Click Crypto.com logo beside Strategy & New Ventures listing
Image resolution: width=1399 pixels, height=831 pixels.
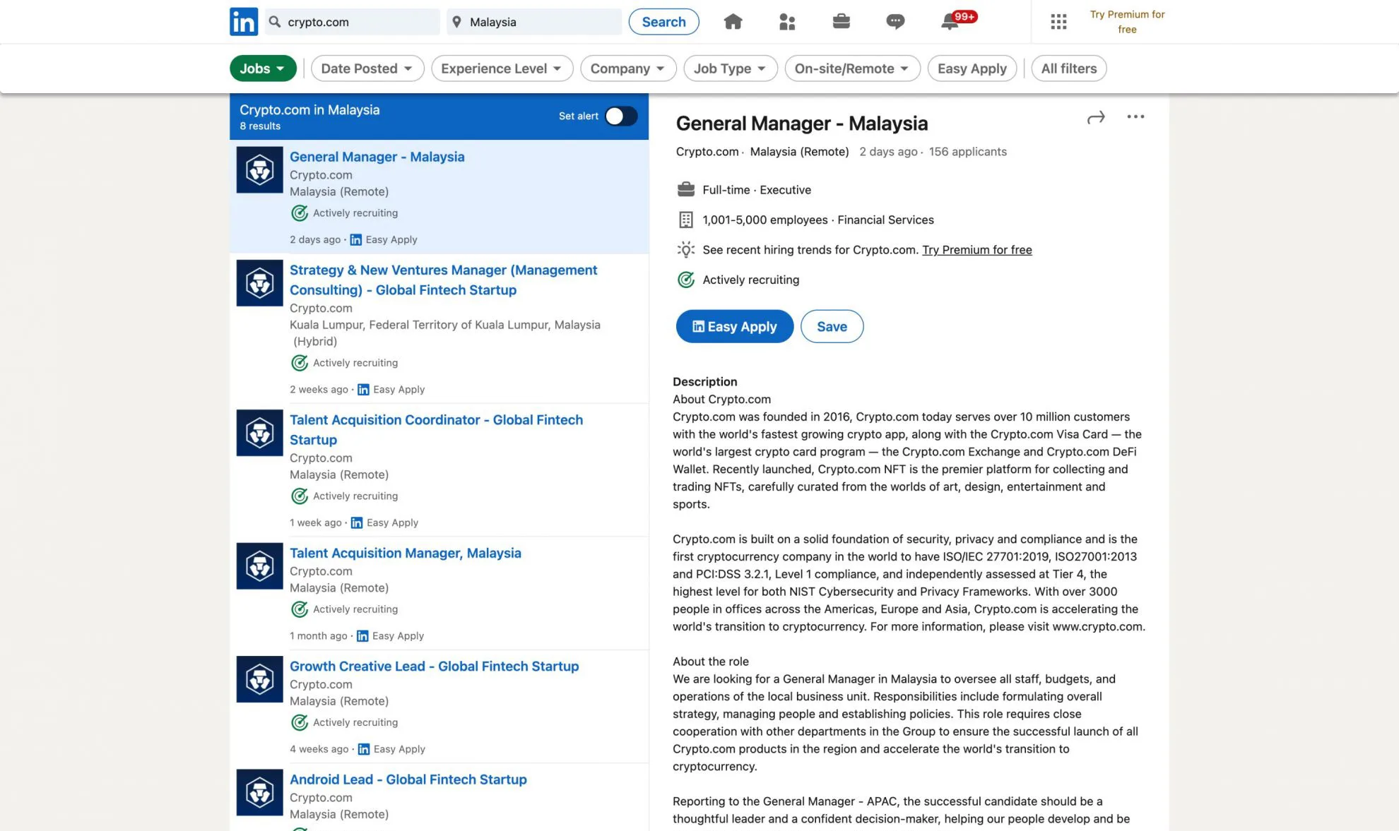259,283
